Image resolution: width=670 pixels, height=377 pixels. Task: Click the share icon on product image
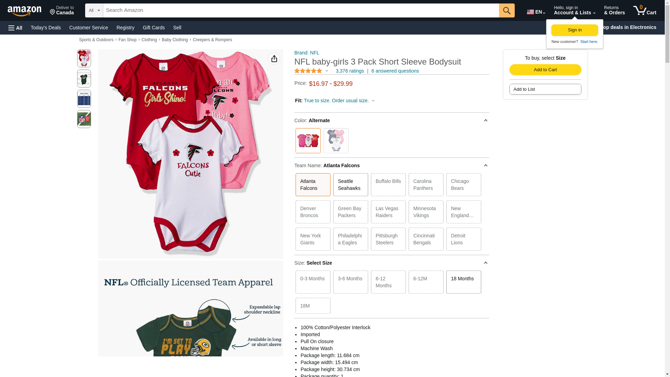pyautogui.click(x=274, y=59)
